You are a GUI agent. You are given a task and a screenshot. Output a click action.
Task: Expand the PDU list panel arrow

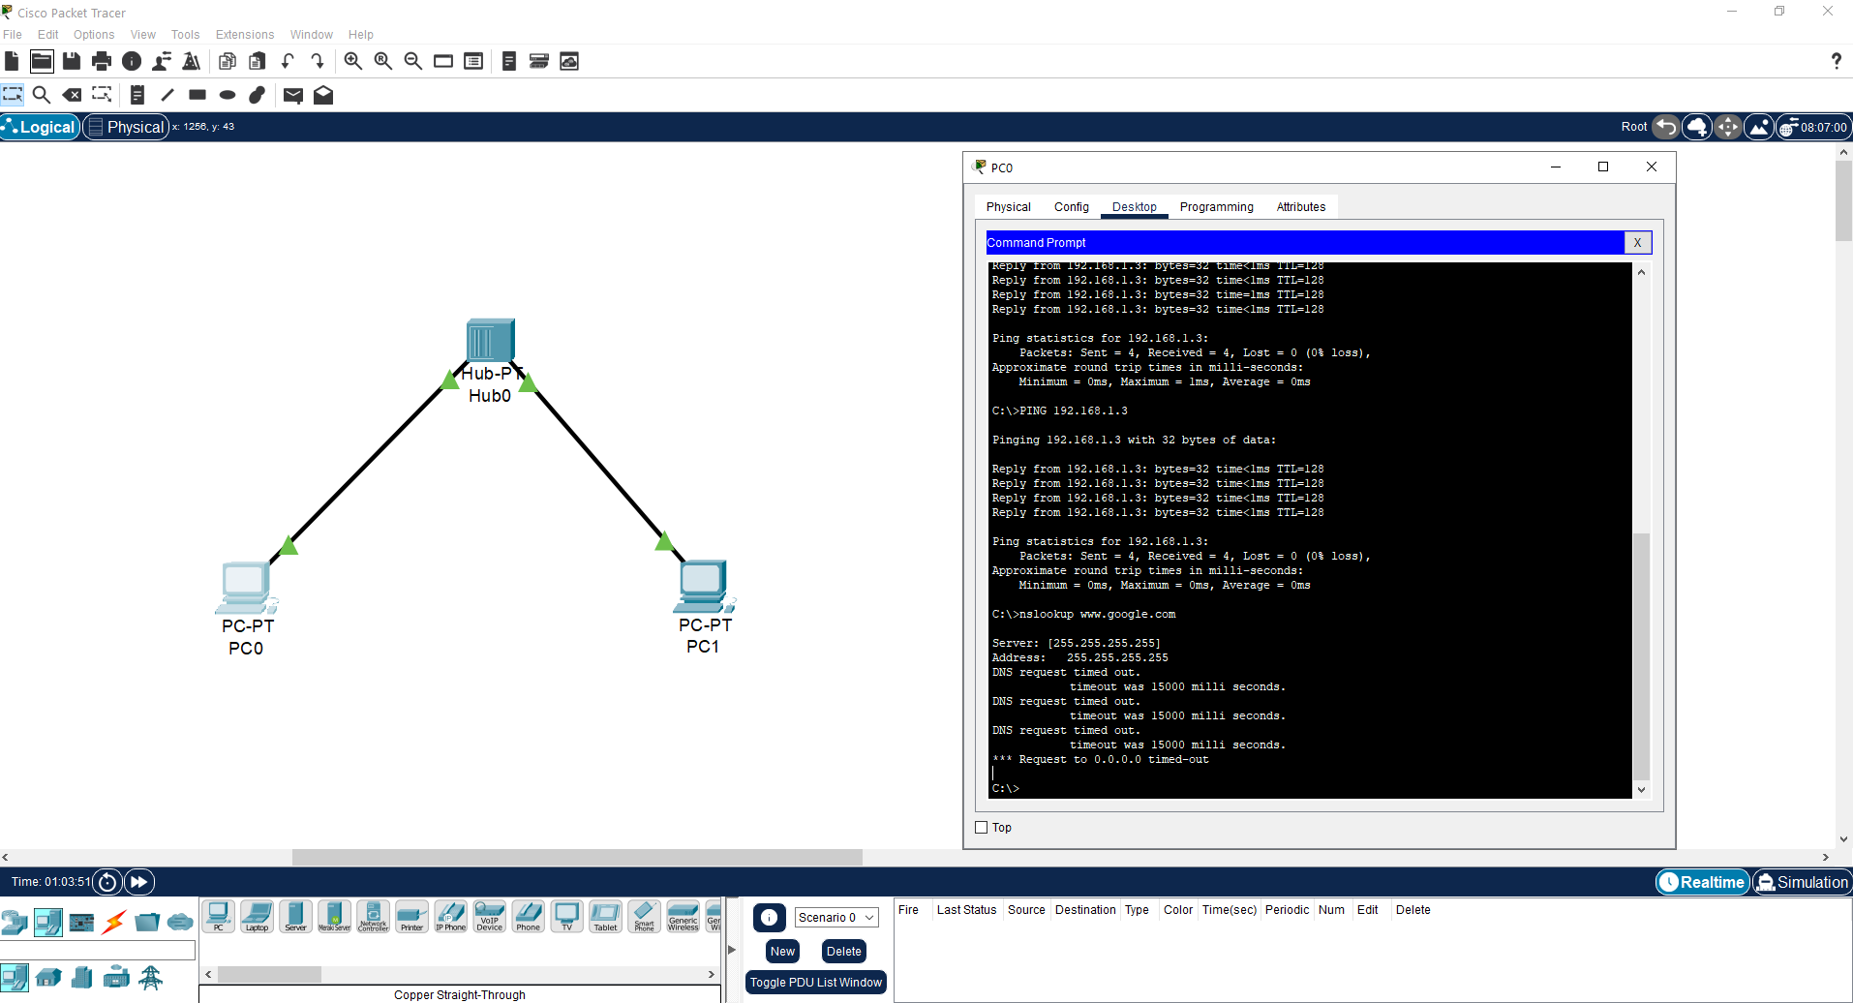[732, 950]
